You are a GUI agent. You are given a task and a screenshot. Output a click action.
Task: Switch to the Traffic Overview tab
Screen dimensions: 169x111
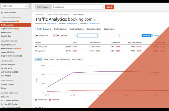pyautogui.click(x=44, y=29)
